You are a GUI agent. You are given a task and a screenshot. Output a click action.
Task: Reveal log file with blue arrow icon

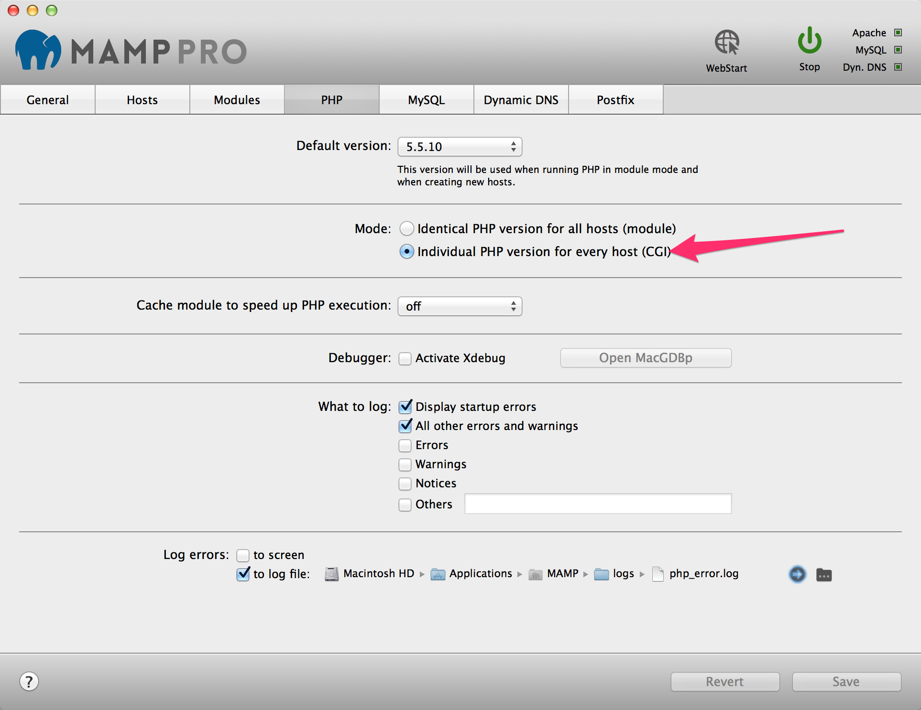point(797,574)
